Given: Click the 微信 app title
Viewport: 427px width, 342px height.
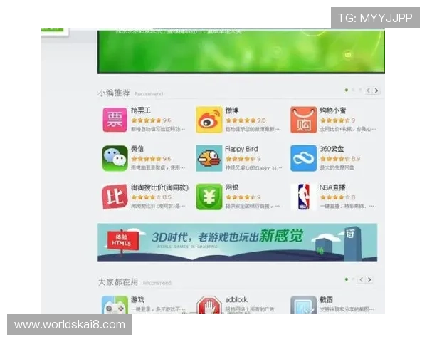Looking at the screenshot, I should pyautogui.click(x=137, y=149).
